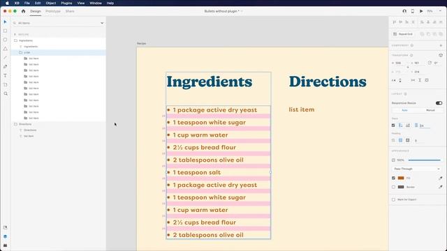Viewport: 447px width, 251px height.
Task: Toggle the Fill checkbox
Action: click(x=393, y=178)
